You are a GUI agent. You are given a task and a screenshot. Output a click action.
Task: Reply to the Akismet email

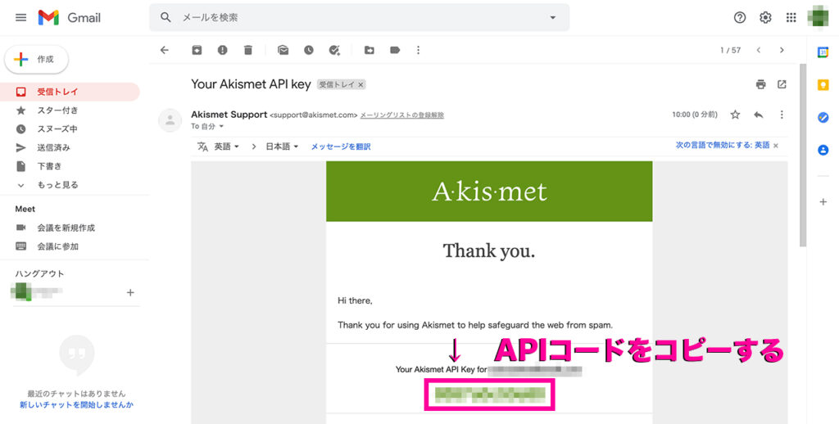coord(758,115)
